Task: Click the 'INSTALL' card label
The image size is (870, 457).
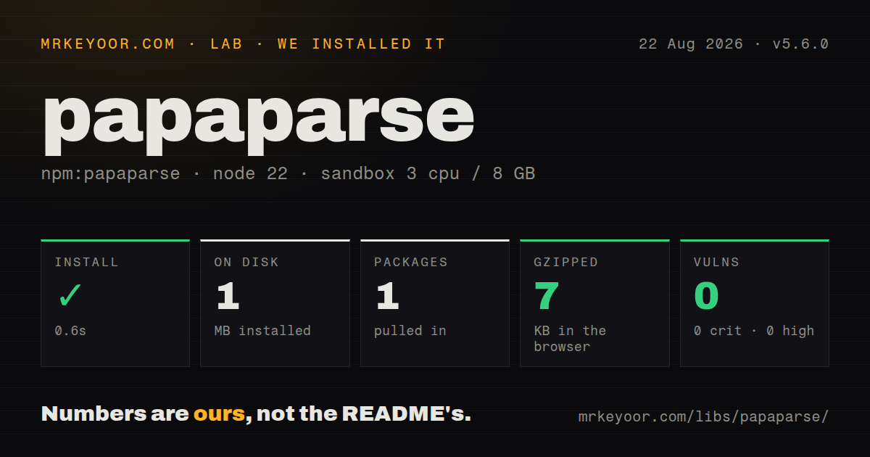Action: click(87, 263)
